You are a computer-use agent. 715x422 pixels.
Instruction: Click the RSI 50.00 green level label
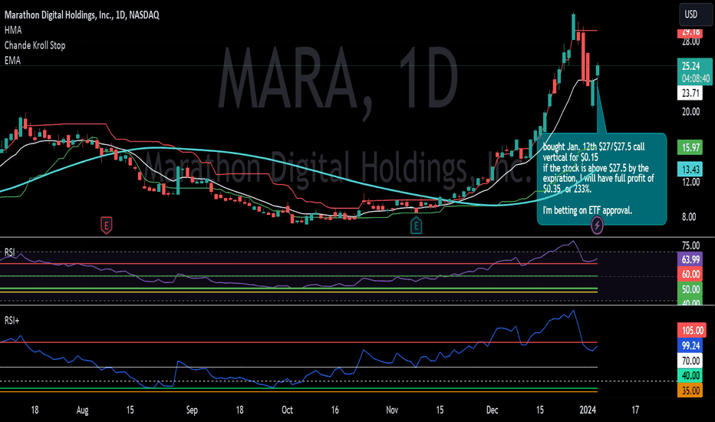tap(690, 289)
